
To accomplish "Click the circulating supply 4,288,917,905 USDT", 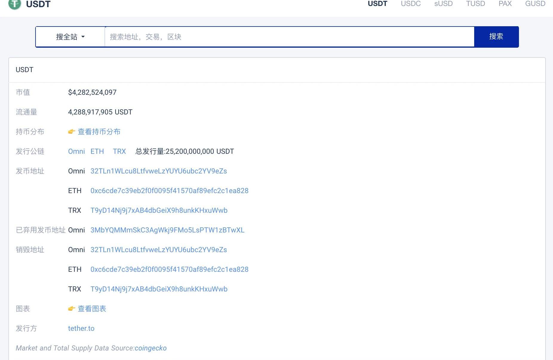I will click(x=100, y=112).
